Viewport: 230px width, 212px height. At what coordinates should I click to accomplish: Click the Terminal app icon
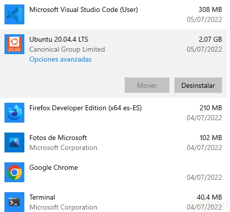click(14, 202)
